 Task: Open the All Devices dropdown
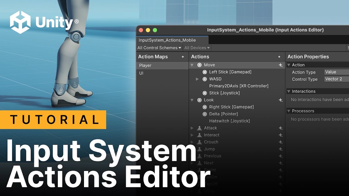click(x=197, y=48)
